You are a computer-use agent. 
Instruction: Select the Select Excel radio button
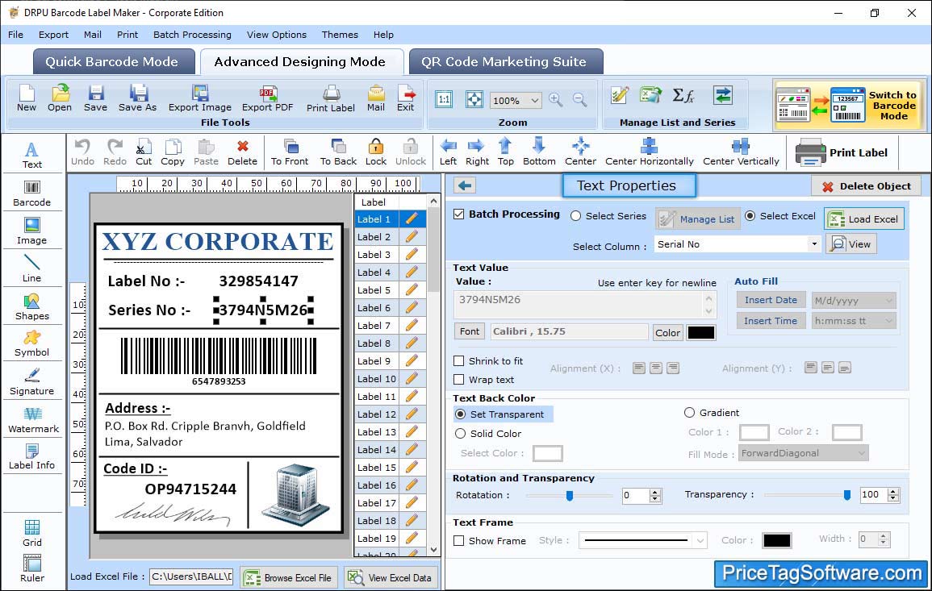pos(750,216)
